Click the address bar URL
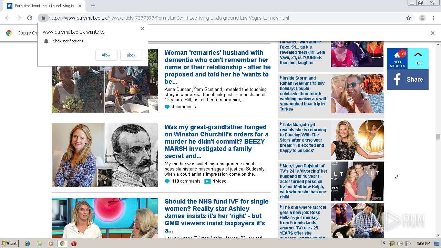Screen dimensions: 441x248 (x=169, y=18)
